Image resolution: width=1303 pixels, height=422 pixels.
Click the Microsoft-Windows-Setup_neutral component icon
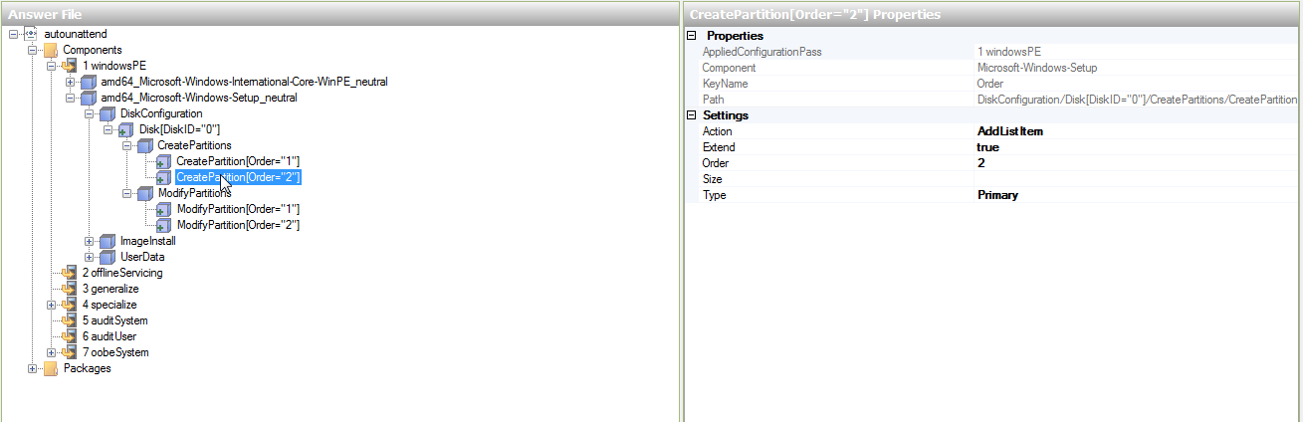click(88, 98)
